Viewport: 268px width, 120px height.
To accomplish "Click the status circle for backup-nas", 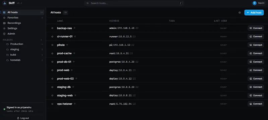I will click(x=52, y=28).
